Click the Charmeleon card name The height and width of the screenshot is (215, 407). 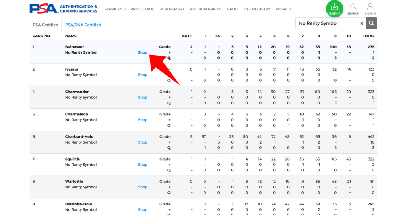click(x=77, y=114)
